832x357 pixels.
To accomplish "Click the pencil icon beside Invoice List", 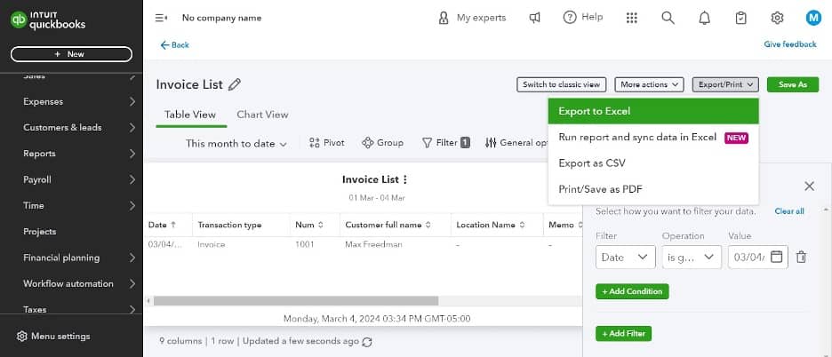I will coord(235,84).
